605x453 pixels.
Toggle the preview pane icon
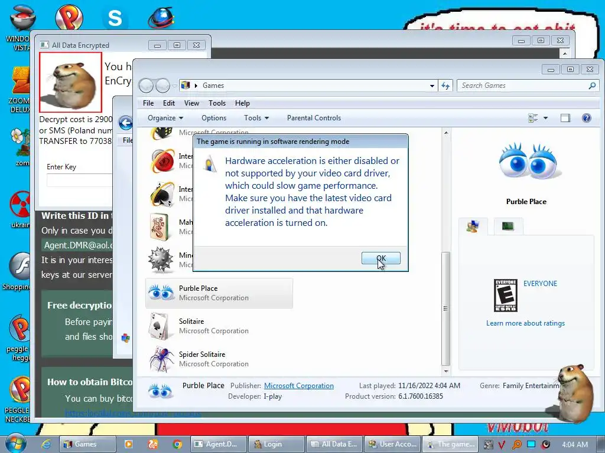pyautogui.click(x=565, y=118)
